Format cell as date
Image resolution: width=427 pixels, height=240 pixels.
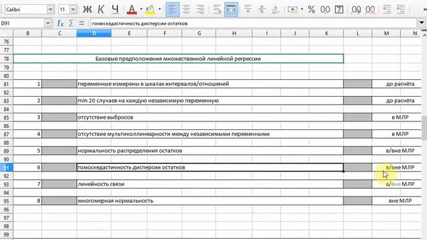(x=339, y=9)
